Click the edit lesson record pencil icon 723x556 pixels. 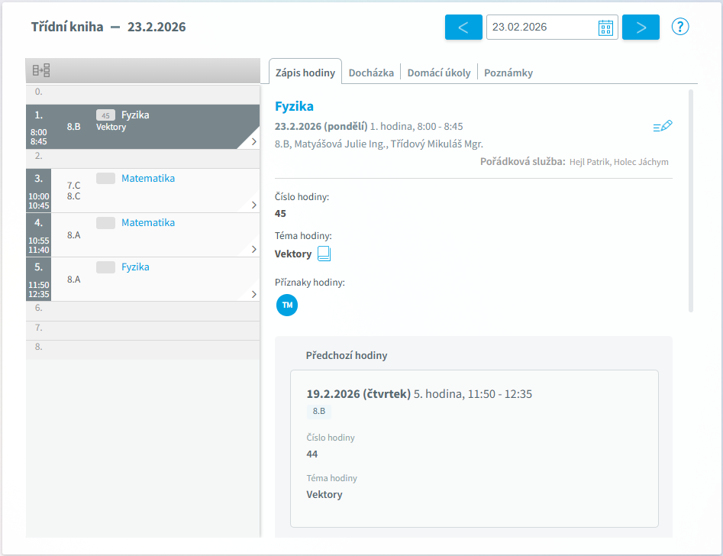tap(663, 127)
